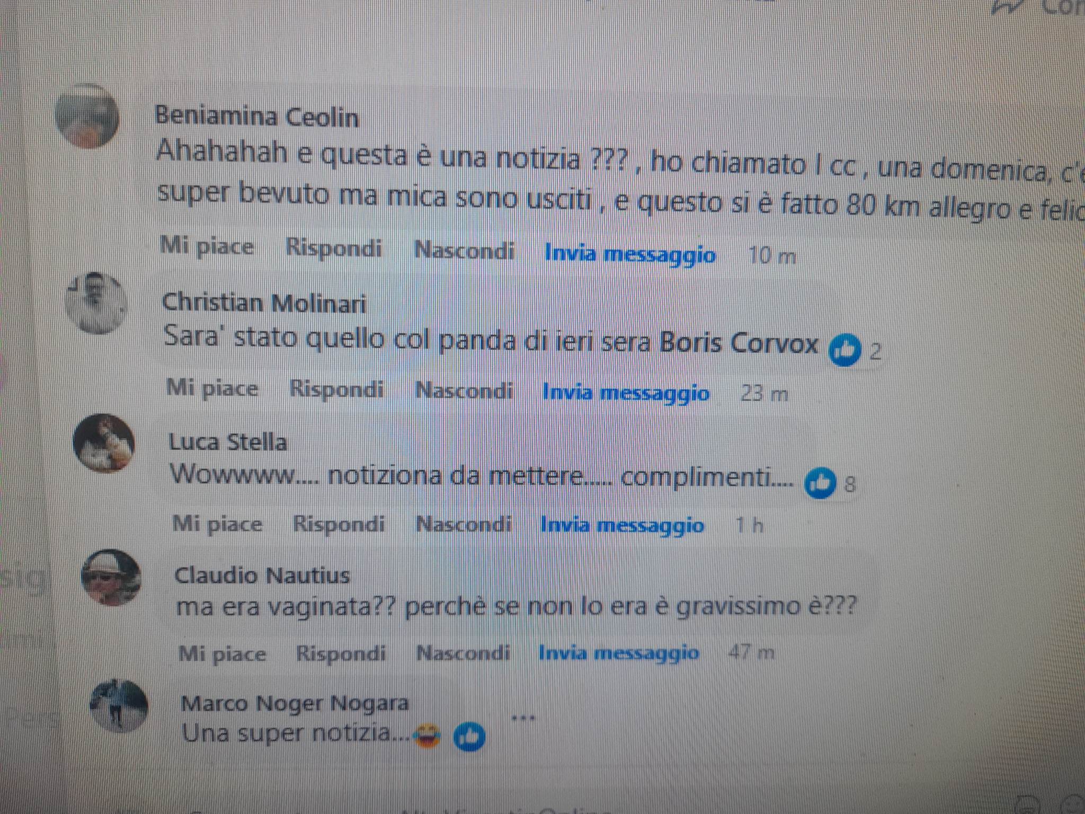Viewport: 1085px width, 814px height.
Task: Open Beniamina Ceolin's profile picture
Action: (87, 116)
